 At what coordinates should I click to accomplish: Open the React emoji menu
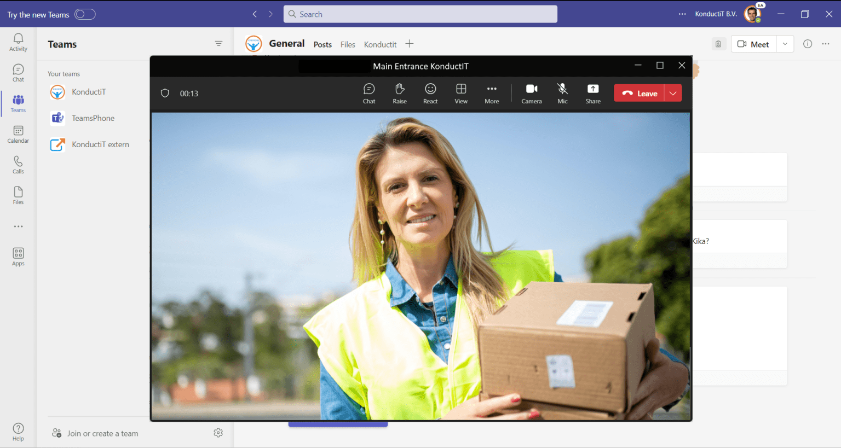[430, 93]
